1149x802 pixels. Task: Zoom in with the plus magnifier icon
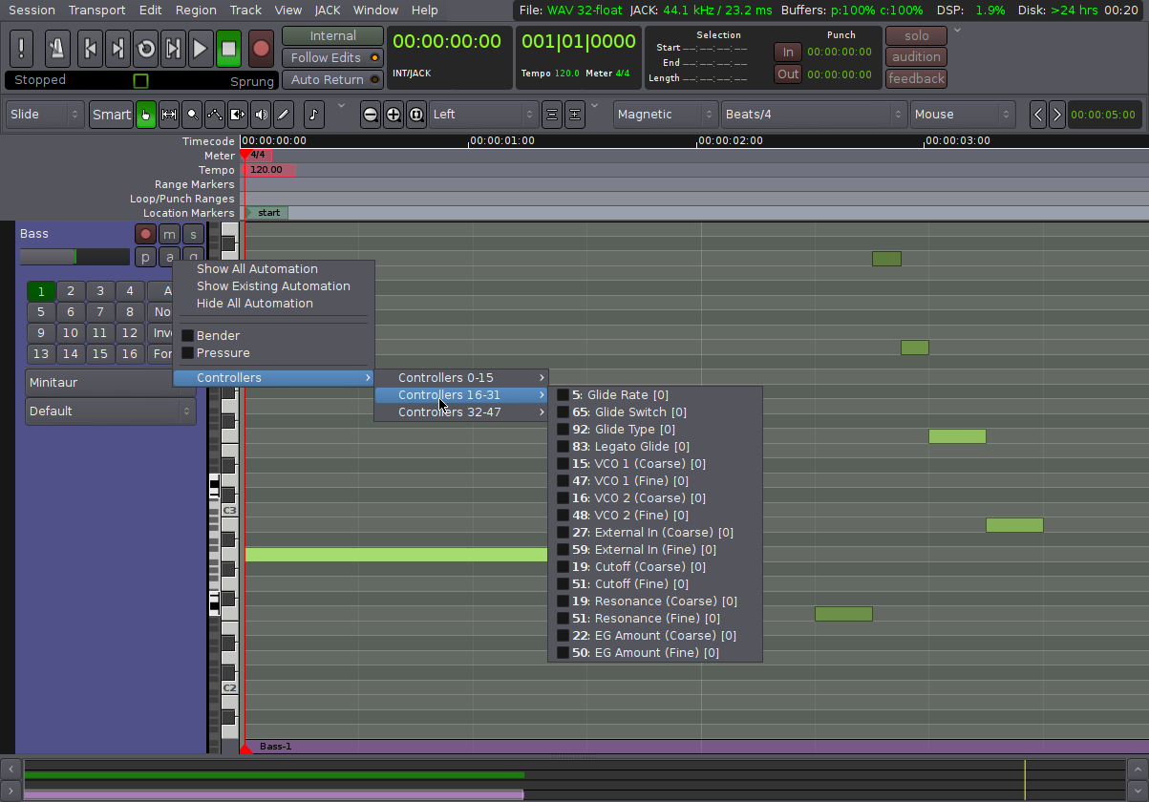click(x=394, y=115)
